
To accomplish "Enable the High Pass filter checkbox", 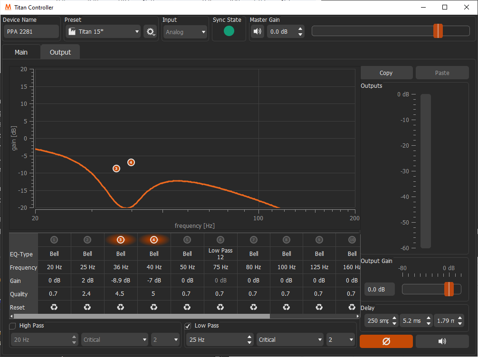I will pyautogui.click(x=13, y=326).
